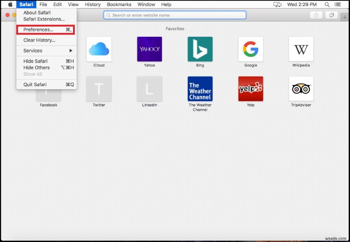This screenshot has height=242, width=350.
Task: Select Hide Safari menu entry
Action: click(46, 61)
